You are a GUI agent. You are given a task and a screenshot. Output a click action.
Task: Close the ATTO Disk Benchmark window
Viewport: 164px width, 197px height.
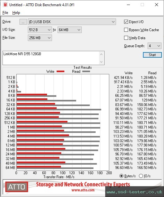157,5
